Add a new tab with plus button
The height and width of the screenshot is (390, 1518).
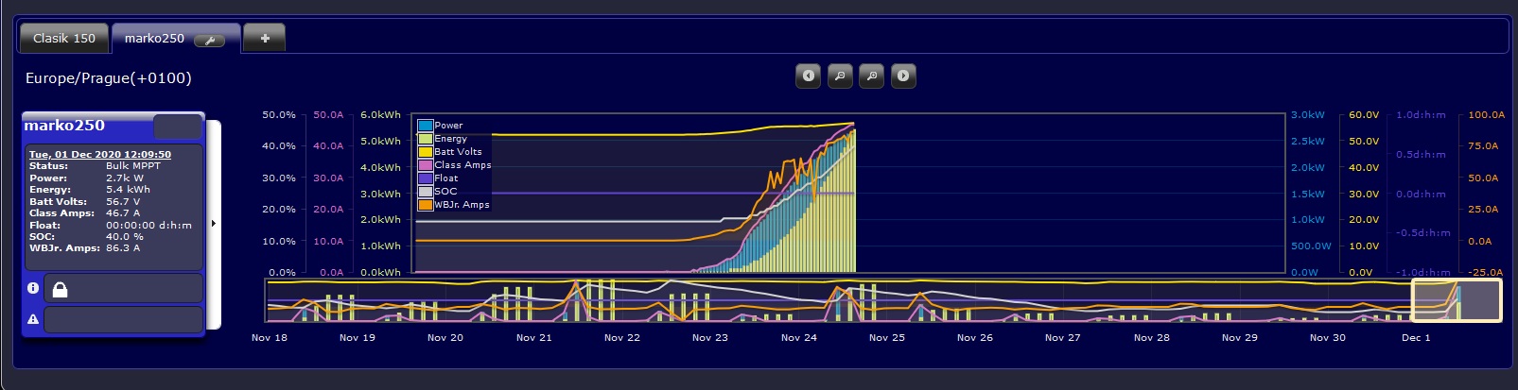pos(265,38)
